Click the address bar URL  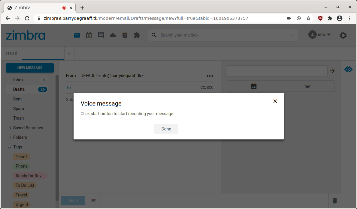146,18
